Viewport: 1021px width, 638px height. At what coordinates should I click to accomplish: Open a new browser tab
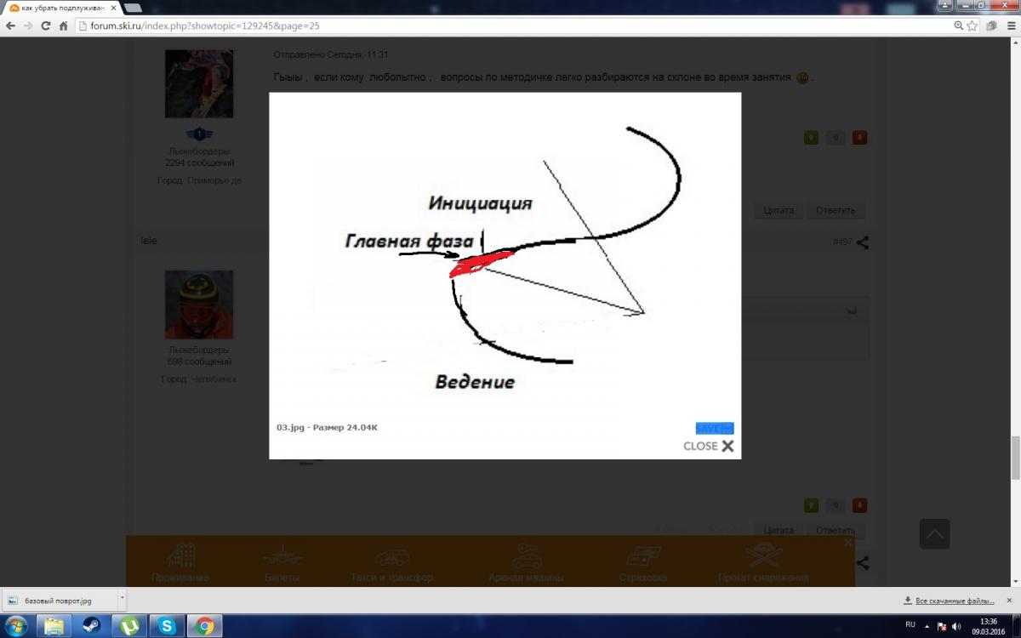point(132,7)
